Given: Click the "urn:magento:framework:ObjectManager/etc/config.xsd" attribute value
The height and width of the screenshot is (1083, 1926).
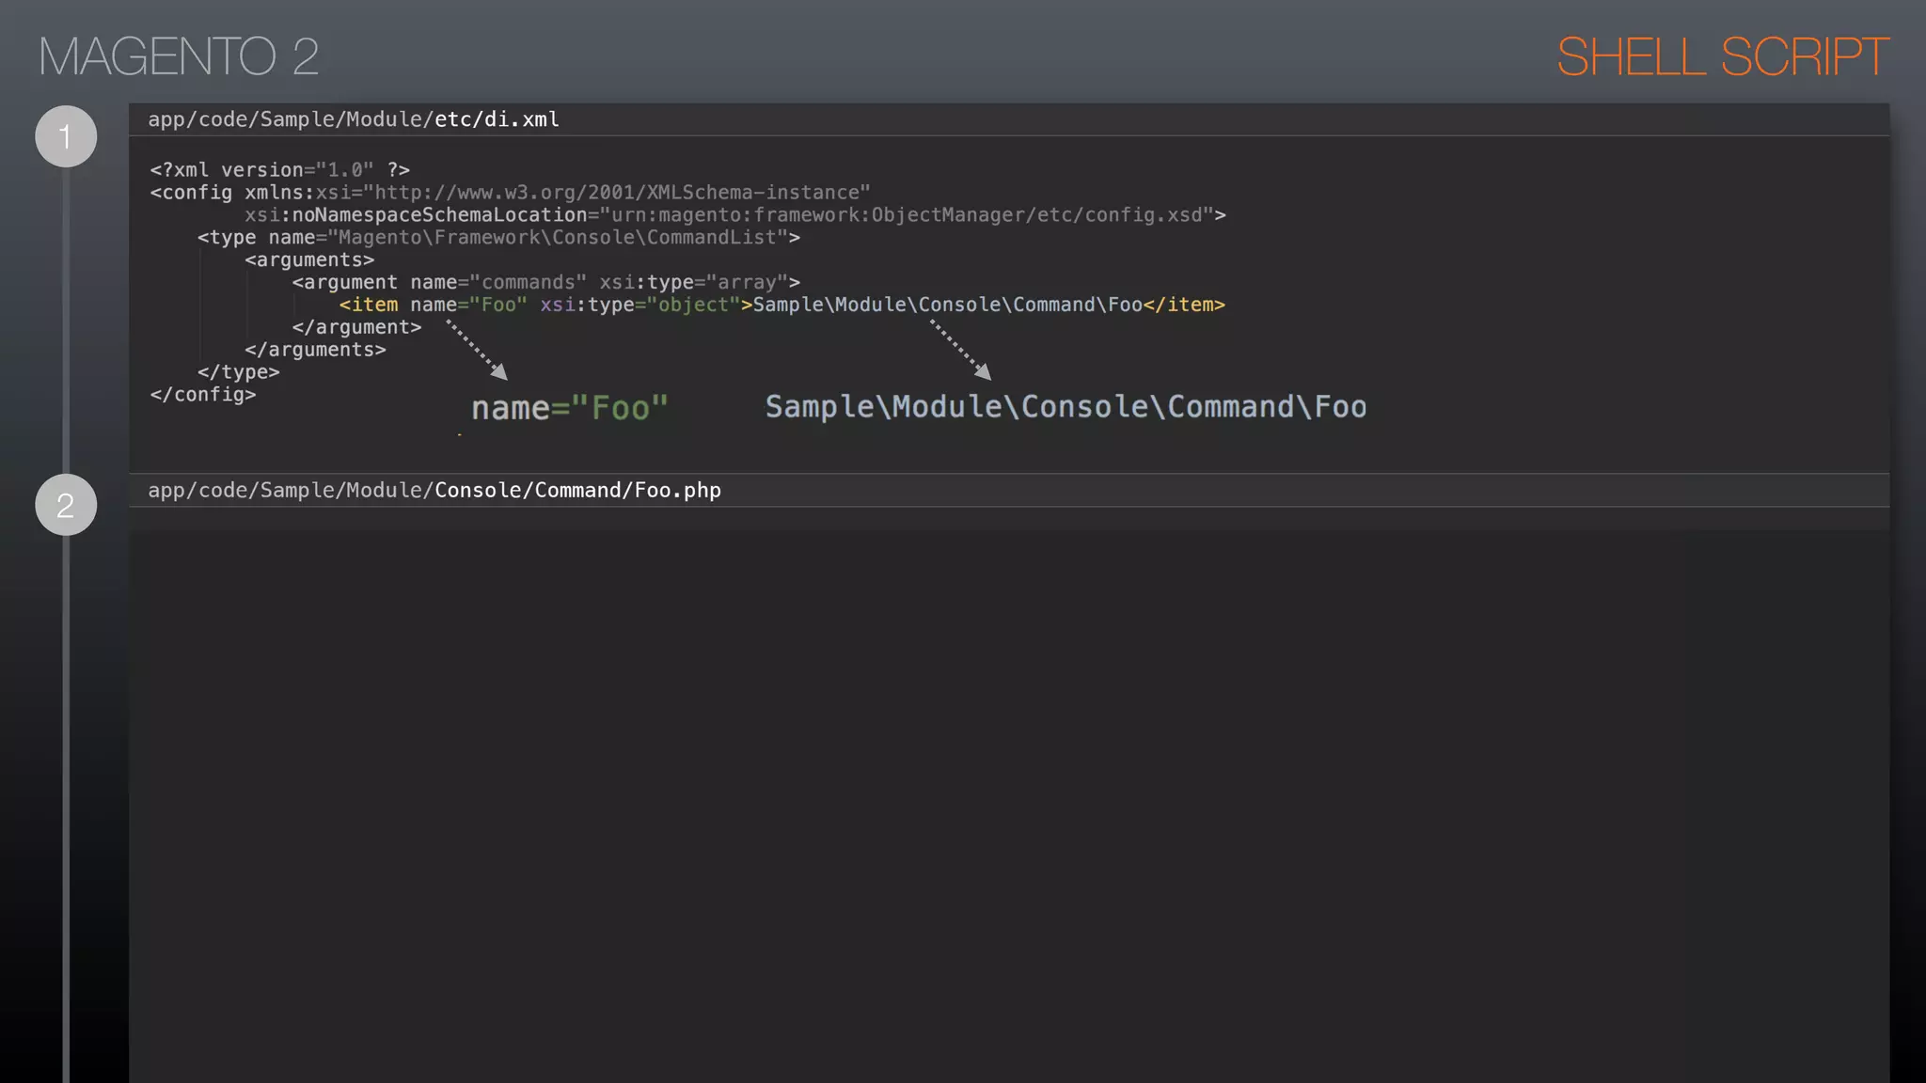Looking at the screenshot, I should [908, 215].
